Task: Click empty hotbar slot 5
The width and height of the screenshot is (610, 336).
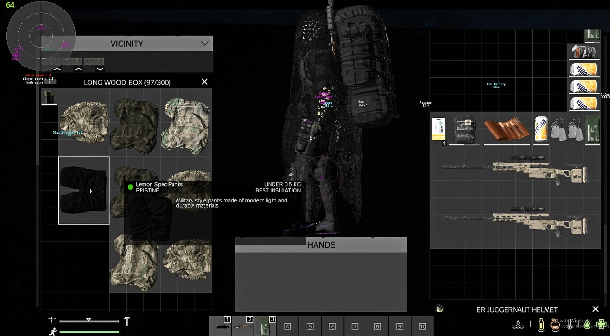Action: pyautogui.click(x=310, y=326)
